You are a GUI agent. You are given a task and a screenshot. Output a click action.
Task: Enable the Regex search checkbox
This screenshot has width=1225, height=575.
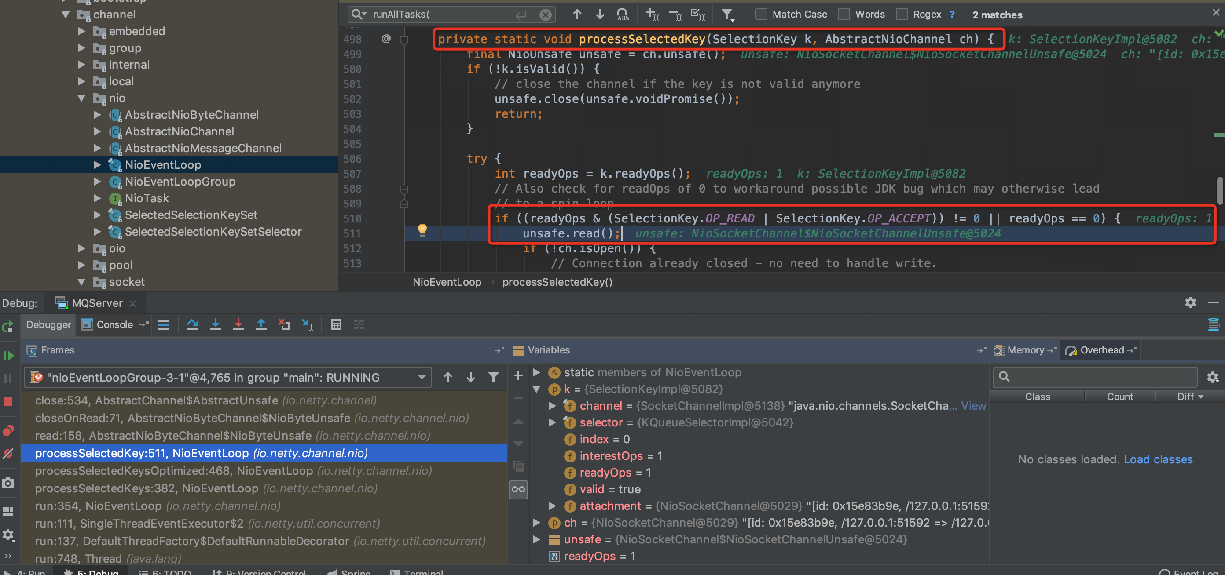(x=902, y=14)
